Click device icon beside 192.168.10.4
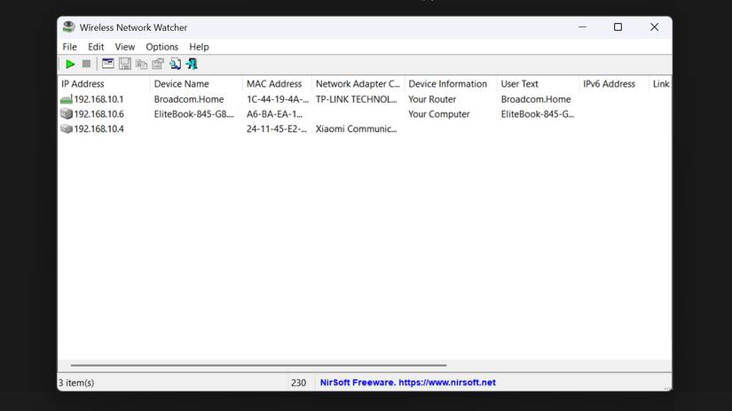This screenshot has height=411, width=732. [67, 128]
